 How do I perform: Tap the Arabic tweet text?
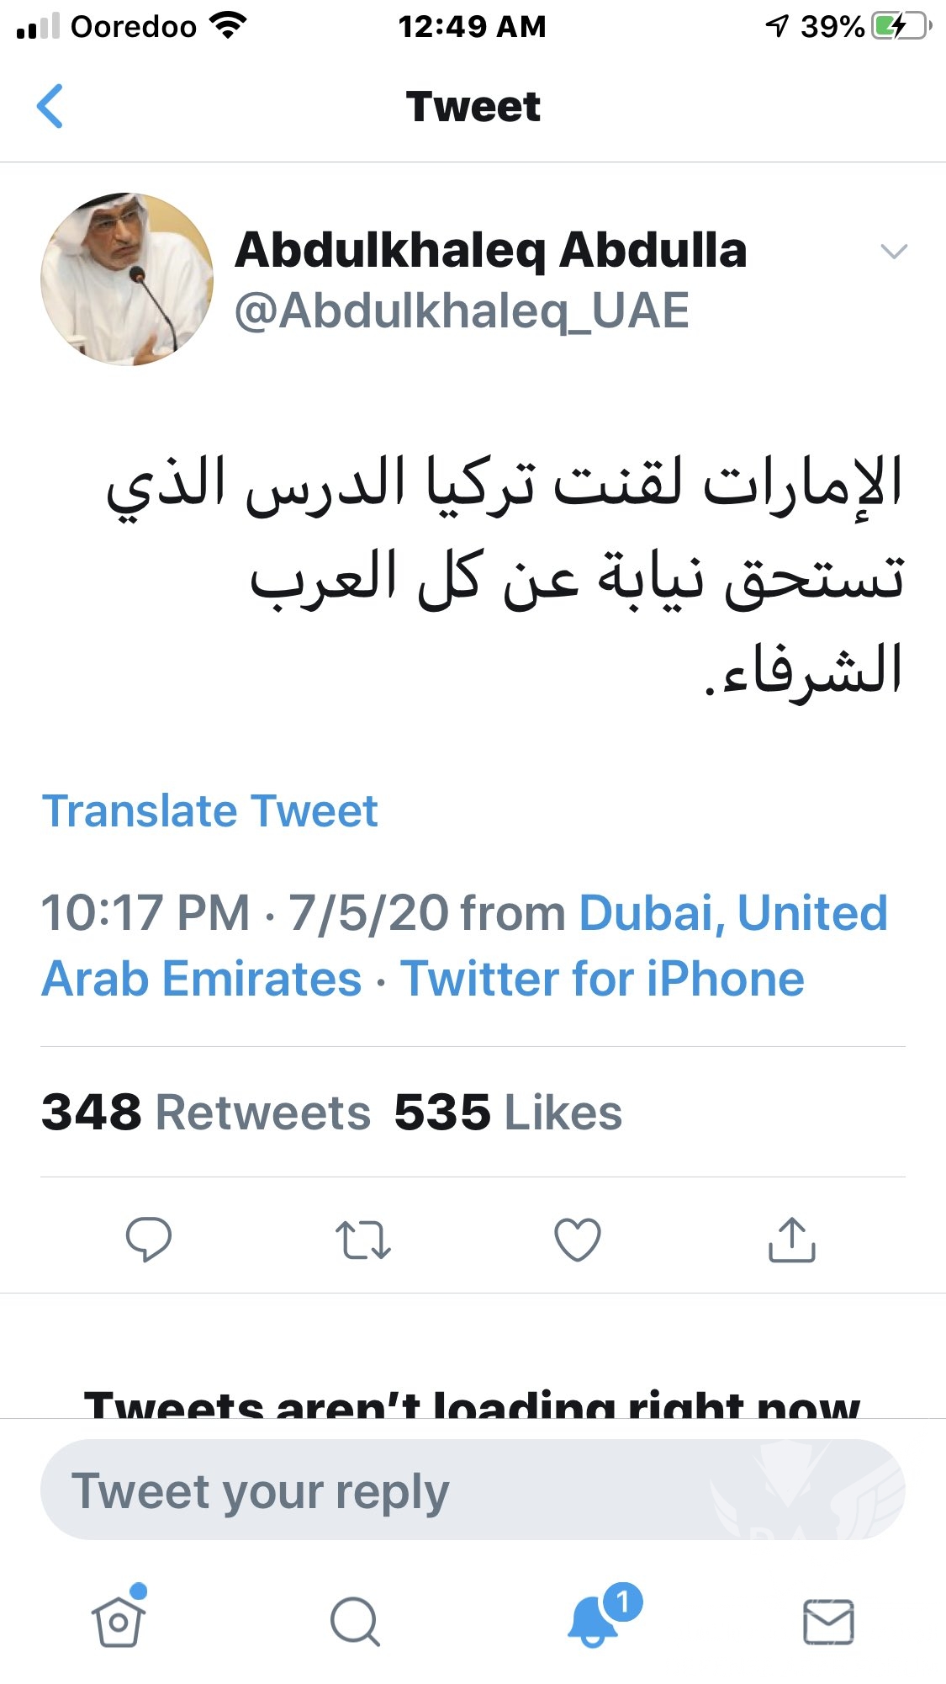505,576
